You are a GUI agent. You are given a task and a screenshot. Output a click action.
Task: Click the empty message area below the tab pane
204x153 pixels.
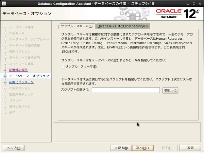127,132
